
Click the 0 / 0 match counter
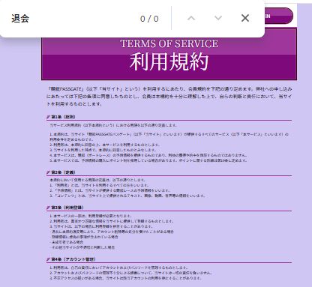[x=149, y=19]
